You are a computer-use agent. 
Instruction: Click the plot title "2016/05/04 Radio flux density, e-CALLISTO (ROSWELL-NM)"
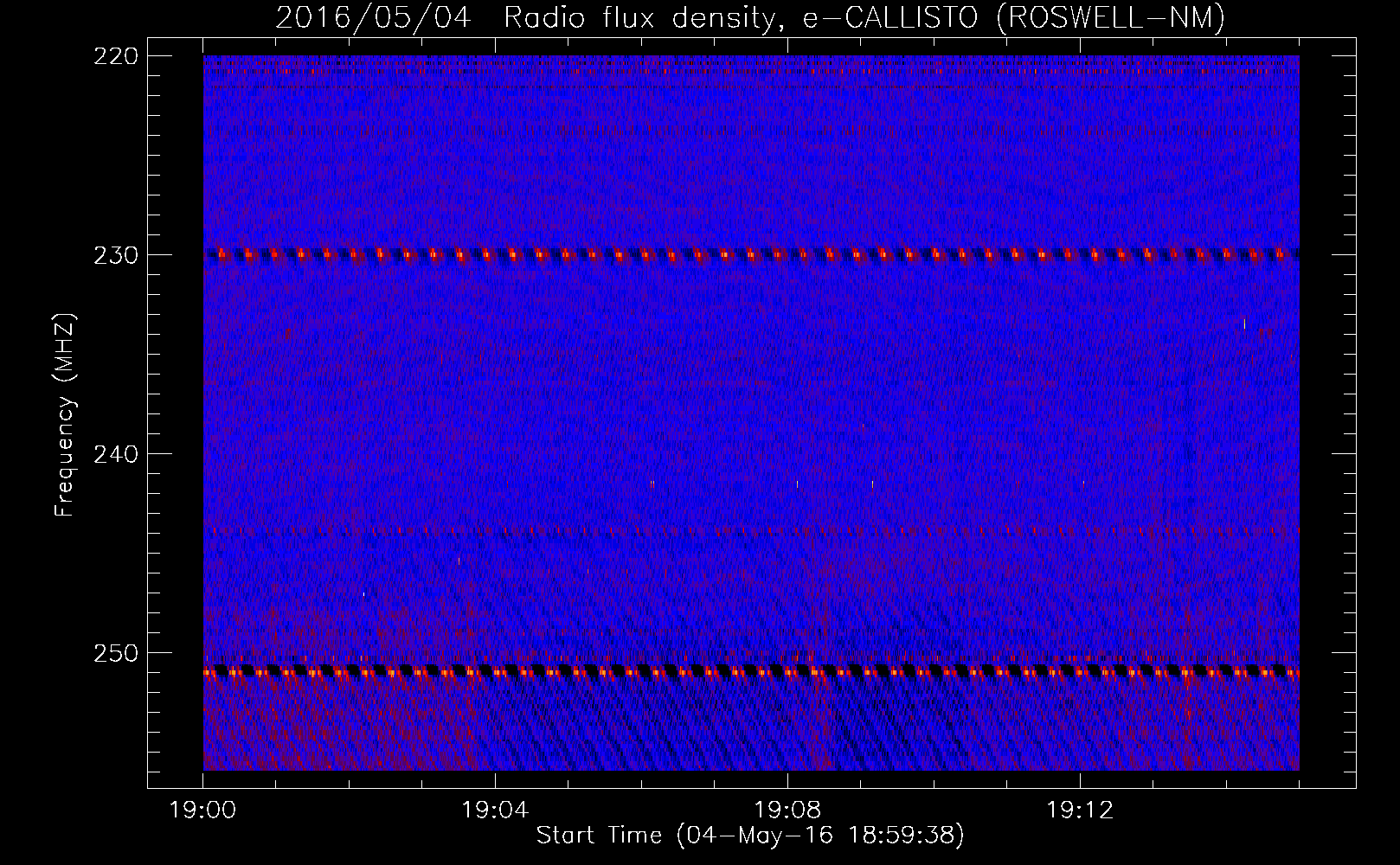point(750,17)
